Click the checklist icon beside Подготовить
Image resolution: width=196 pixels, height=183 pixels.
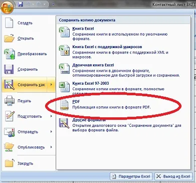tap(10, 116)
